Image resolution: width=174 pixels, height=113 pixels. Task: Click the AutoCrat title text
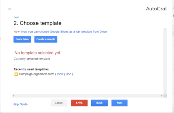pyautogui.click(x=156, y=9)
